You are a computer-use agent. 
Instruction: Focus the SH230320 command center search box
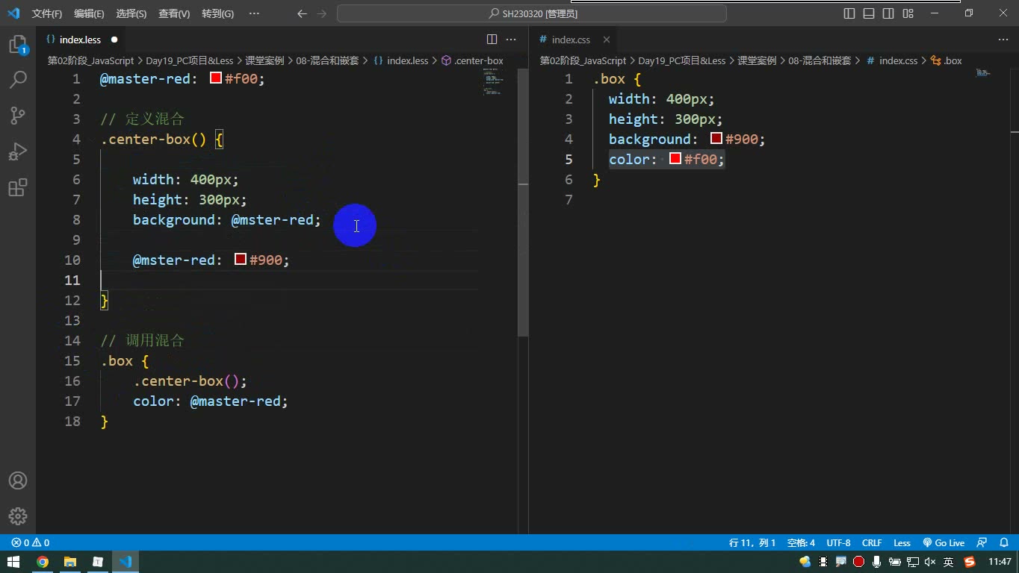click(x=532, y=13)
